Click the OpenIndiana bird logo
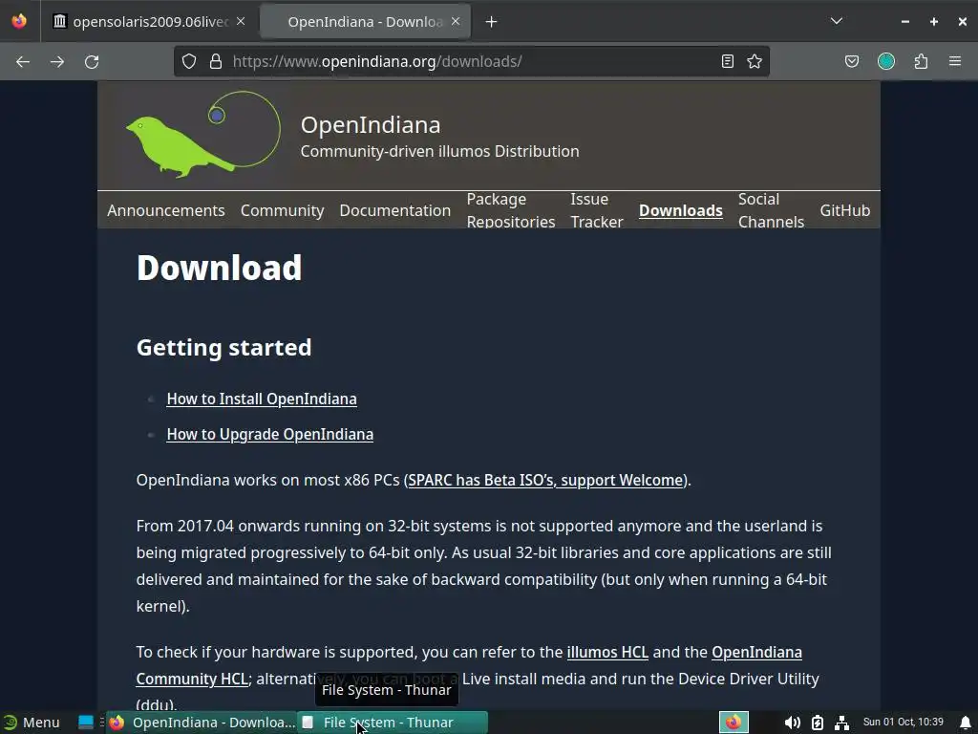 (203, 134)
